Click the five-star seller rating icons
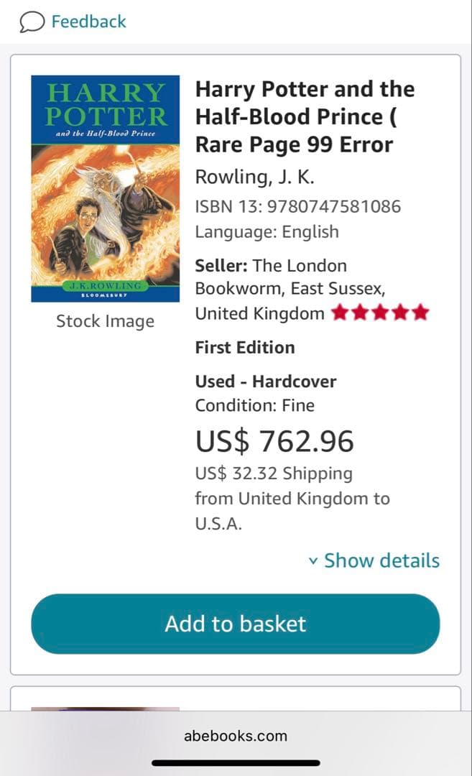The image size is (472, 776). [x=381, y=311]
